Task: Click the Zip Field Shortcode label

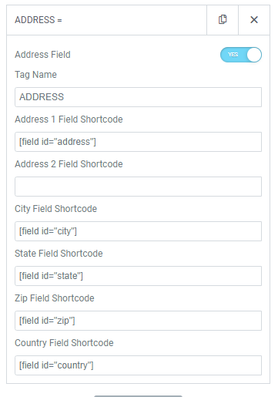Action: pyautogui.click(x=55, y=298)
